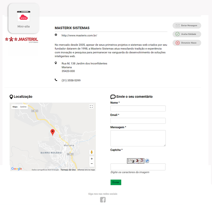Viewport: 212px width, 205px height.
Task: Click the captcha image
Action: coord(135,161)
